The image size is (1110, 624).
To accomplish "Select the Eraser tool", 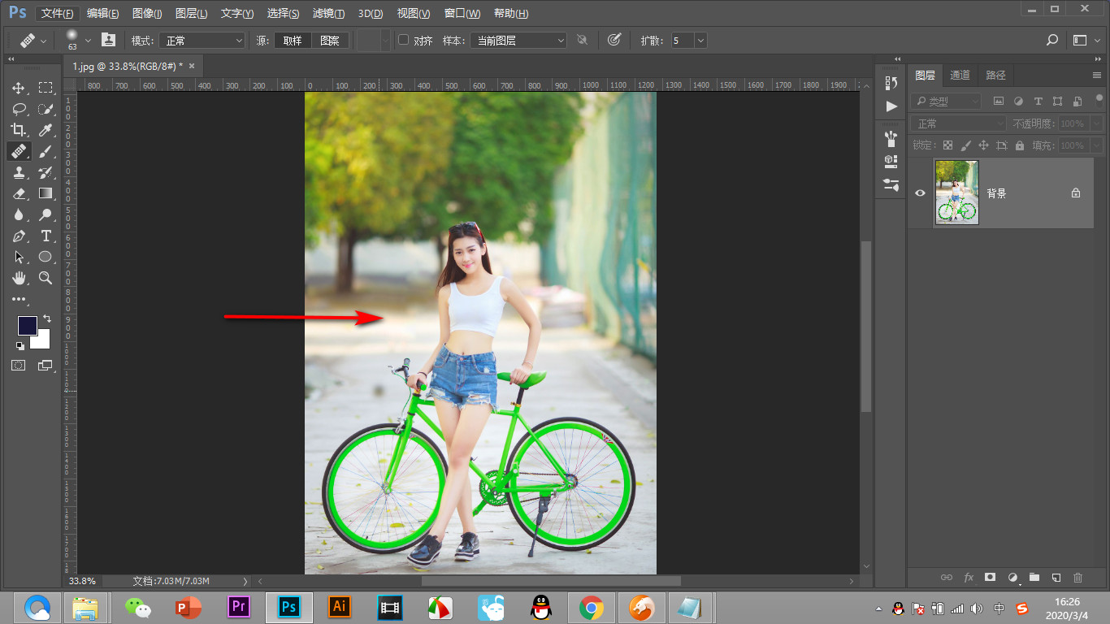I will coord(19,193).
